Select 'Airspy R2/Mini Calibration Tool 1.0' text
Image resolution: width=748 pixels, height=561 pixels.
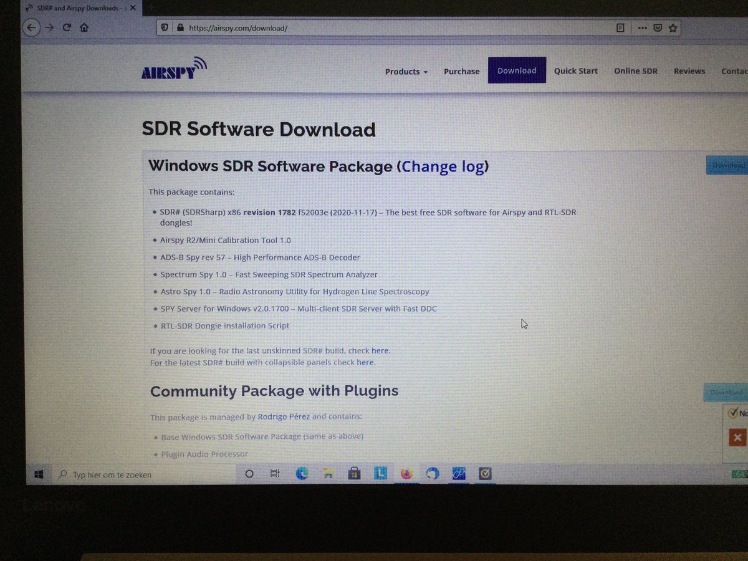(x=225, y=240)
